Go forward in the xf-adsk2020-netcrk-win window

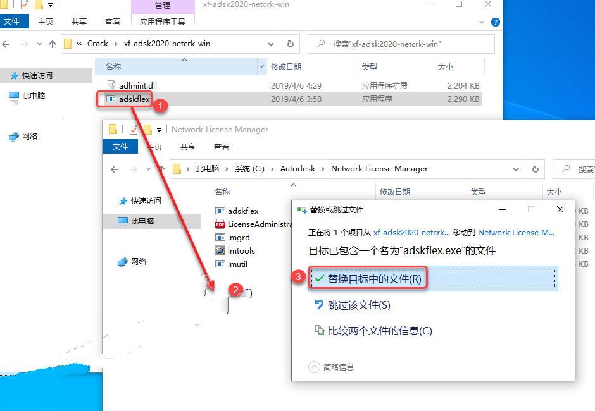(x=25, y=44)
